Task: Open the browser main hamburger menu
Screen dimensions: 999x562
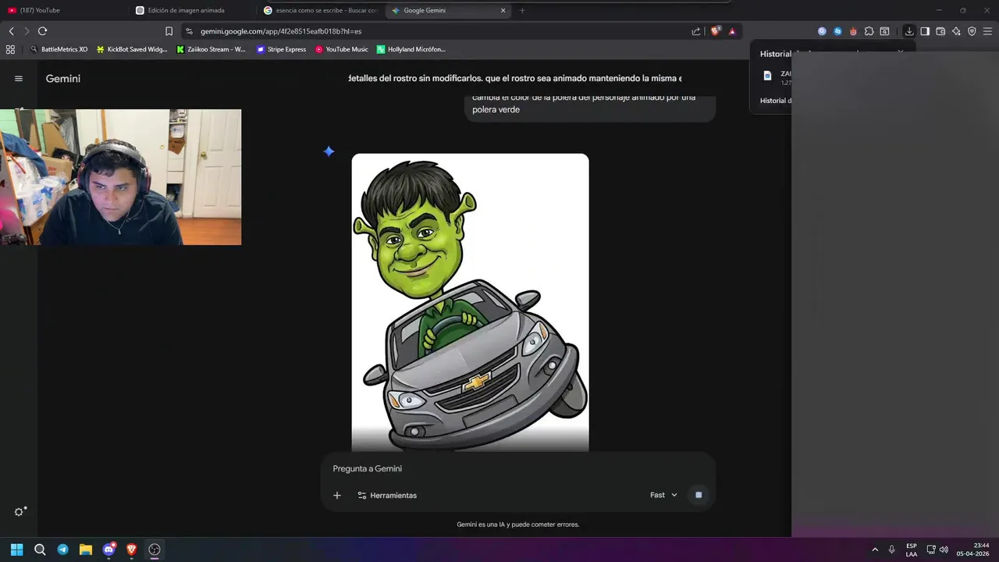Action: click(988, 31)
